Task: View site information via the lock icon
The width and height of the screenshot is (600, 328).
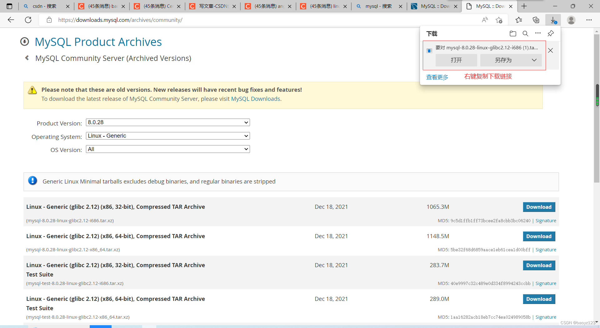Action: [x=49, y=20]
